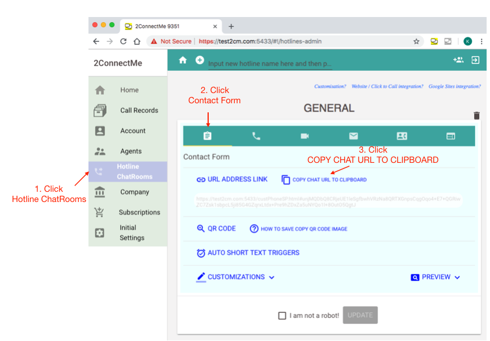Click the help question mark icon
Image resolution: width=490 pixels, height=341 pixels.
click(x=254, y=229)
